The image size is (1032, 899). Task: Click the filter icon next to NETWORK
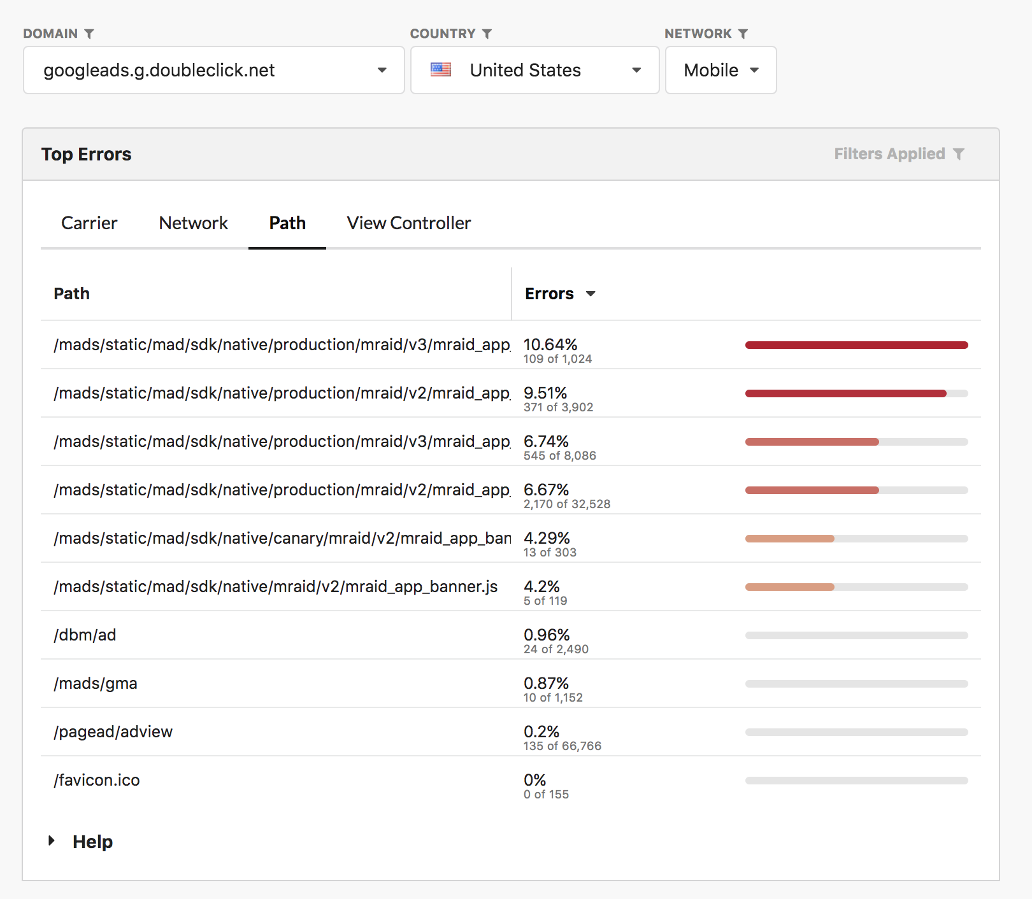point(743,34)
